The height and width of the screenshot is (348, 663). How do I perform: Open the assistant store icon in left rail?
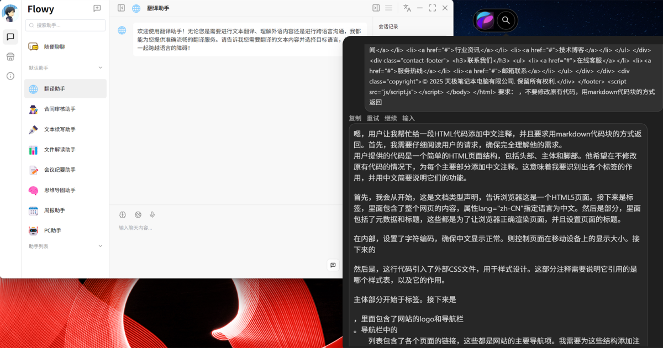(x=10, y=56)
